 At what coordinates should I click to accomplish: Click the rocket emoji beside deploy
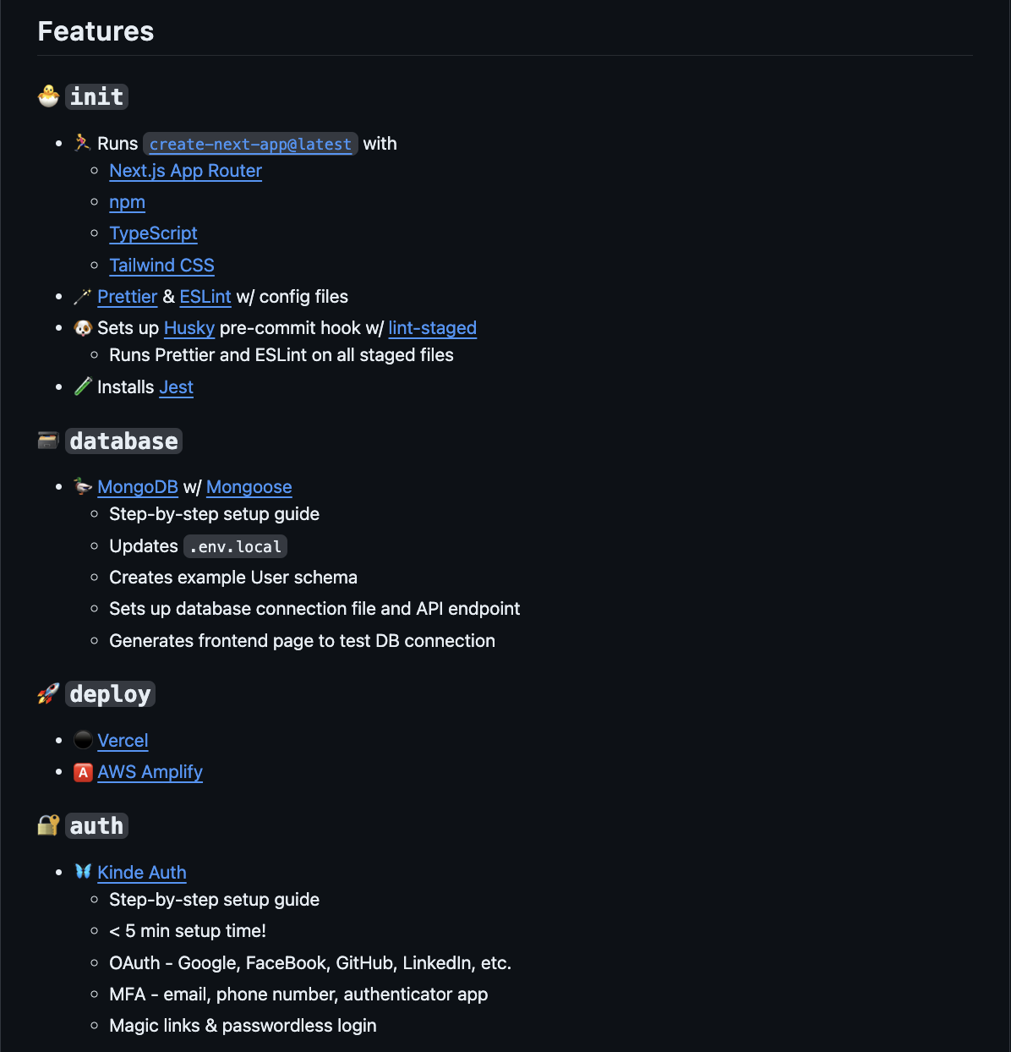pos(49,694)
